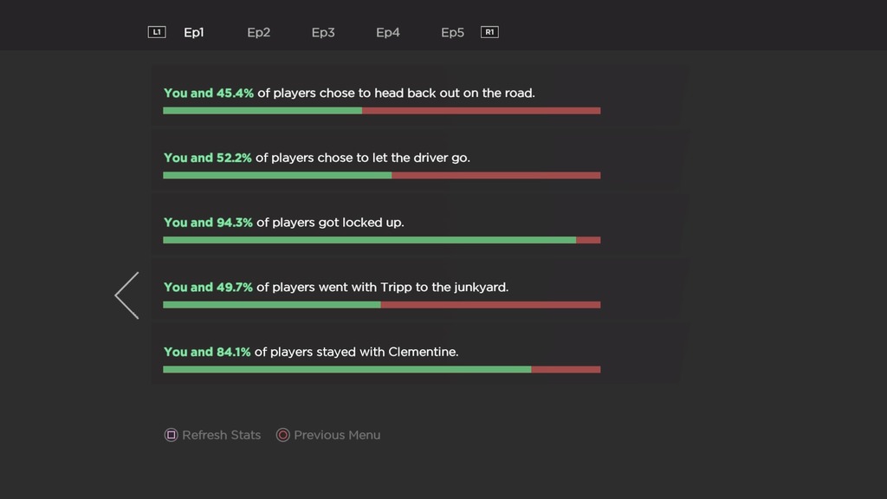Select the head back out on the road stat
887x499 pixels.
coord(349,93)
